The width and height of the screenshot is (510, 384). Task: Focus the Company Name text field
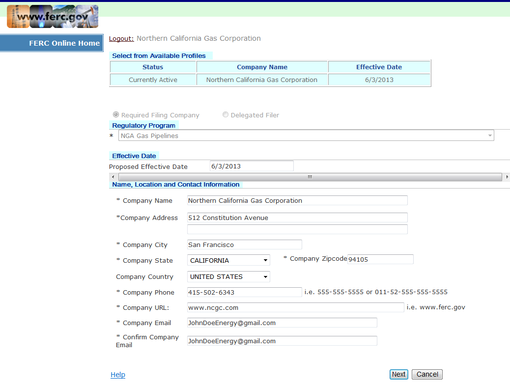(x=297, y=200)
